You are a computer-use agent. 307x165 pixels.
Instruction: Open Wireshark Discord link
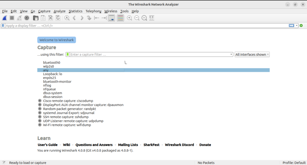179,145
